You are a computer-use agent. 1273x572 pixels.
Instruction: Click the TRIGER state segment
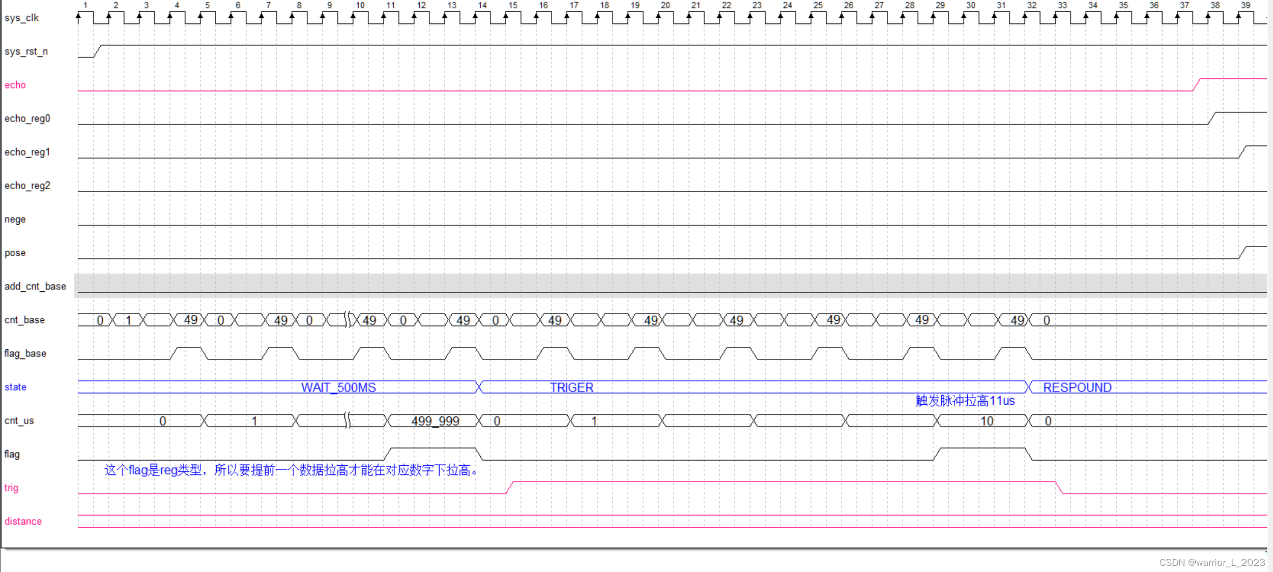pos(571,387)
